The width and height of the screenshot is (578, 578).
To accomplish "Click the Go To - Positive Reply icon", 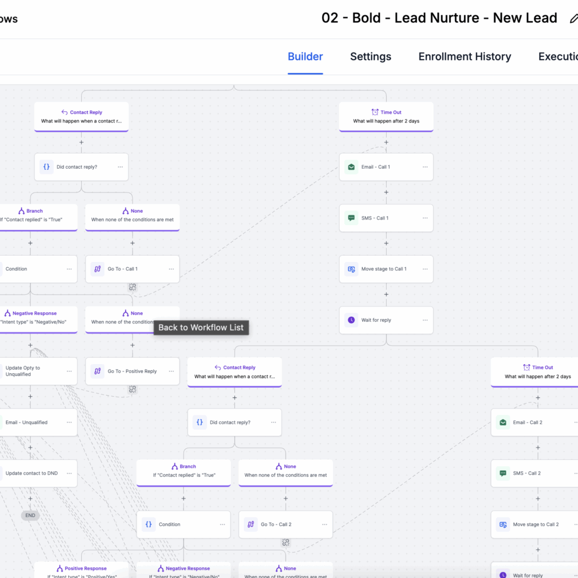I will click(x=97, y=371).
